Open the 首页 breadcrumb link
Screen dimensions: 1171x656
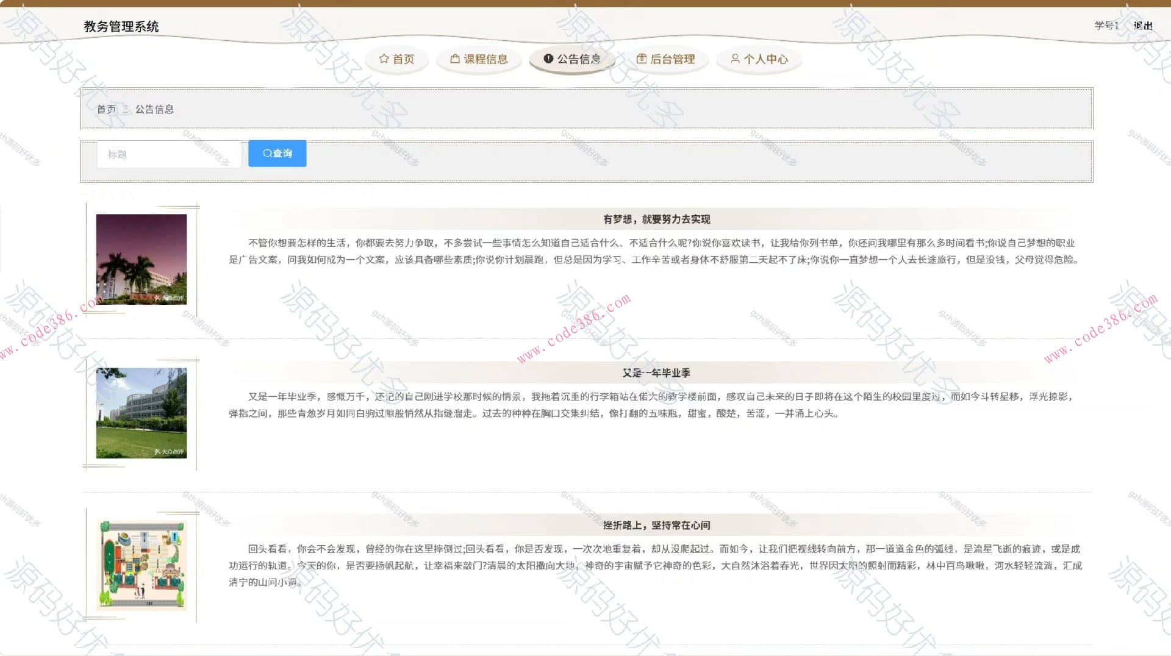tap(106, 109)
